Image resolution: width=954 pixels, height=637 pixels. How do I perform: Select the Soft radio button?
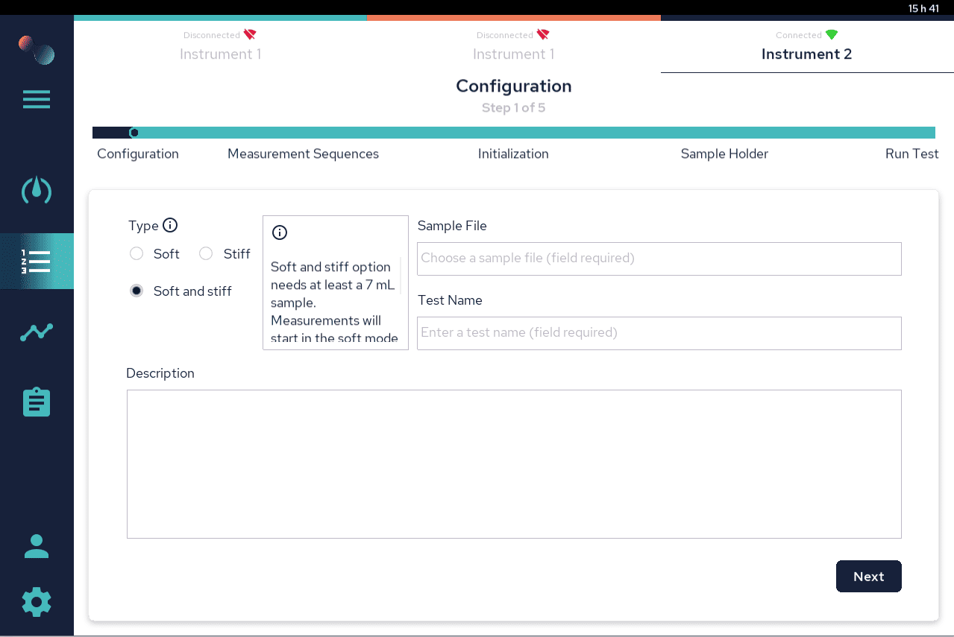136,253
